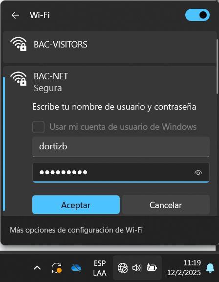Select the BAC-VISITORS network
The height and width of the screenshot is (282, 219).
tap(109, 47)
